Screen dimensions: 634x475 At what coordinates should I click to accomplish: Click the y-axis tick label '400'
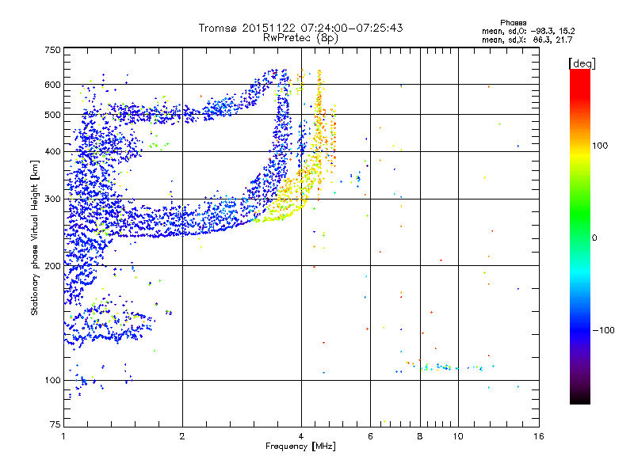52,152
